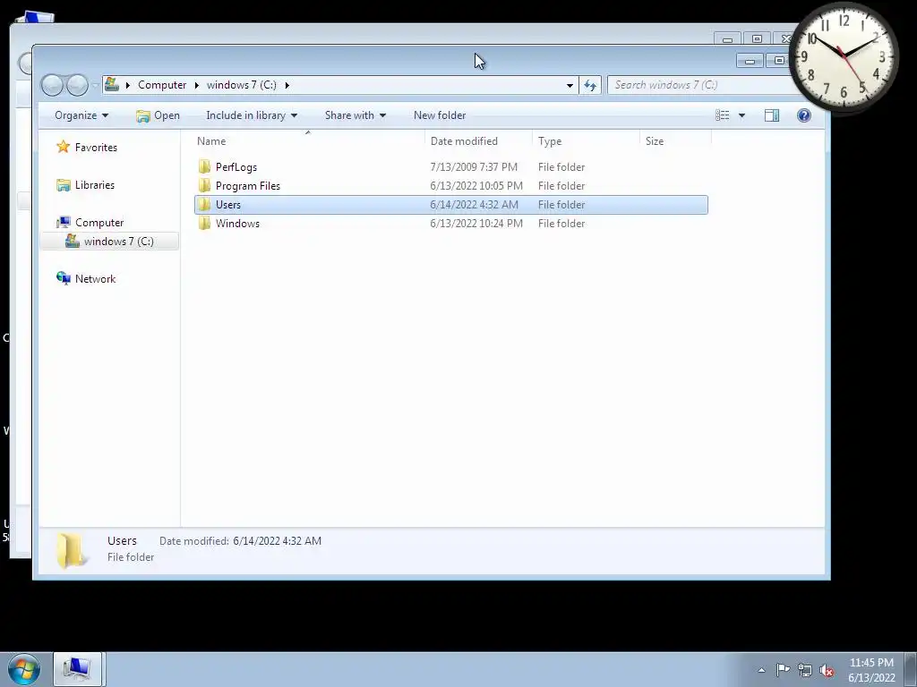Open the More view options dropdown arrow
This screenshot has width=917, height=687.
[x=741, y=115]
